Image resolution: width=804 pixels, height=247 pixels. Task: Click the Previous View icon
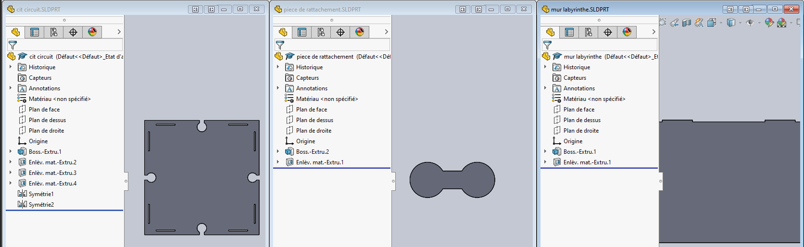coord(675,23)
